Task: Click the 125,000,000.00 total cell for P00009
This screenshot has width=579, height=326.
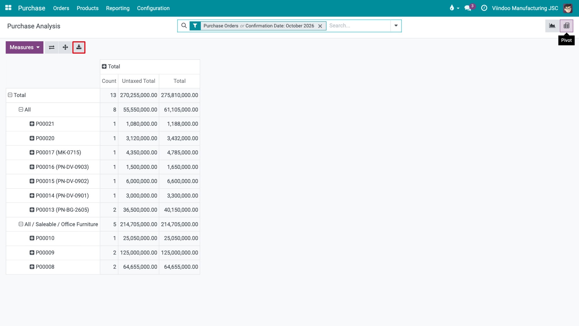Action: pos(179,253)
